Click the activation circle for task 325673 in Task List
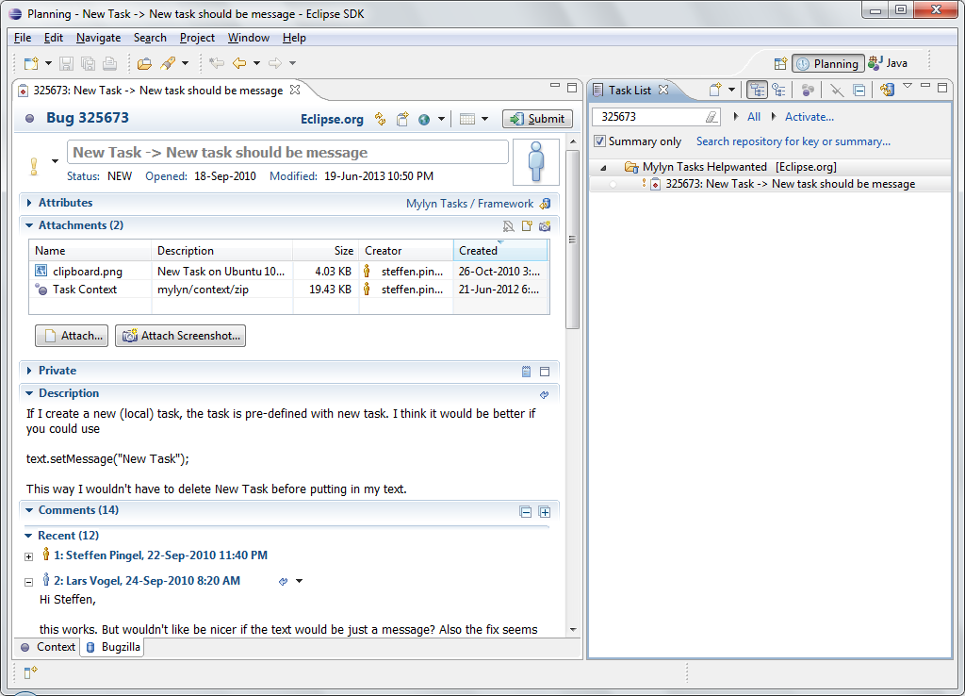 coord(613,184)
